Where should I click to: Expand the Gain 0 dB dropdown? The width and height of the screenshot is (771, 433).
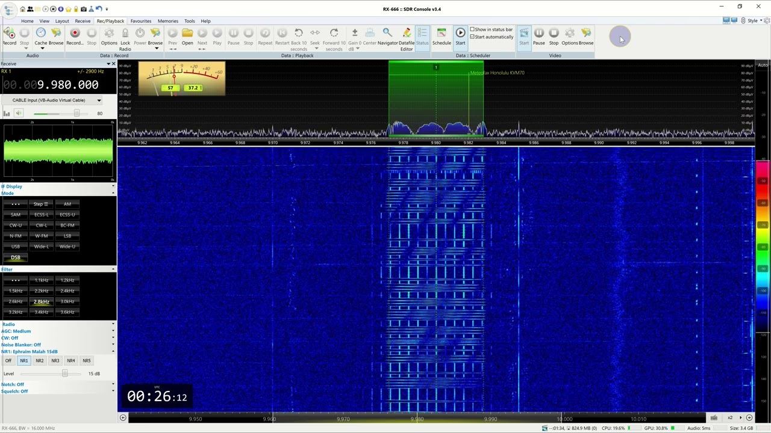[354, 39]
